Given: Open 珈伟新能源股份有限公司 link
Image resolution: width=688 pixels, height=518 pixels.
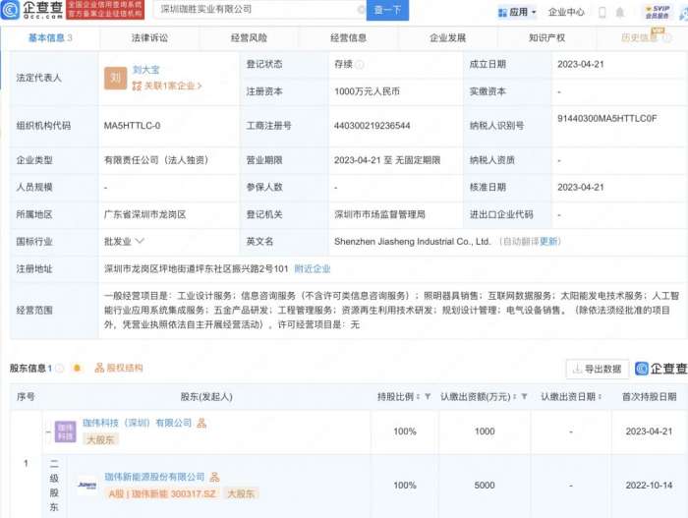Looking at the screenshot, I should point(154,477).
